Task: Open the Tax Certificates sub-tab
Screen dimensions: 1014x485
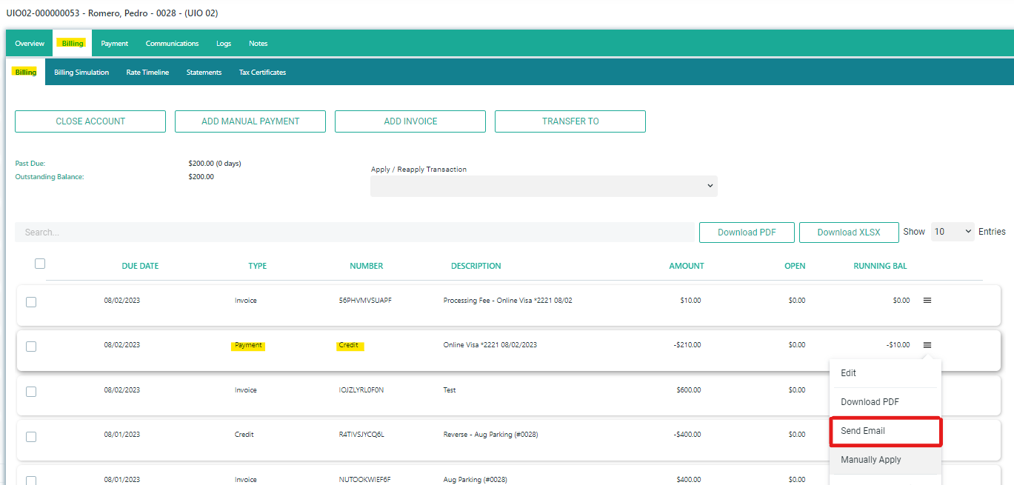Action: click(x=262, y=73)
